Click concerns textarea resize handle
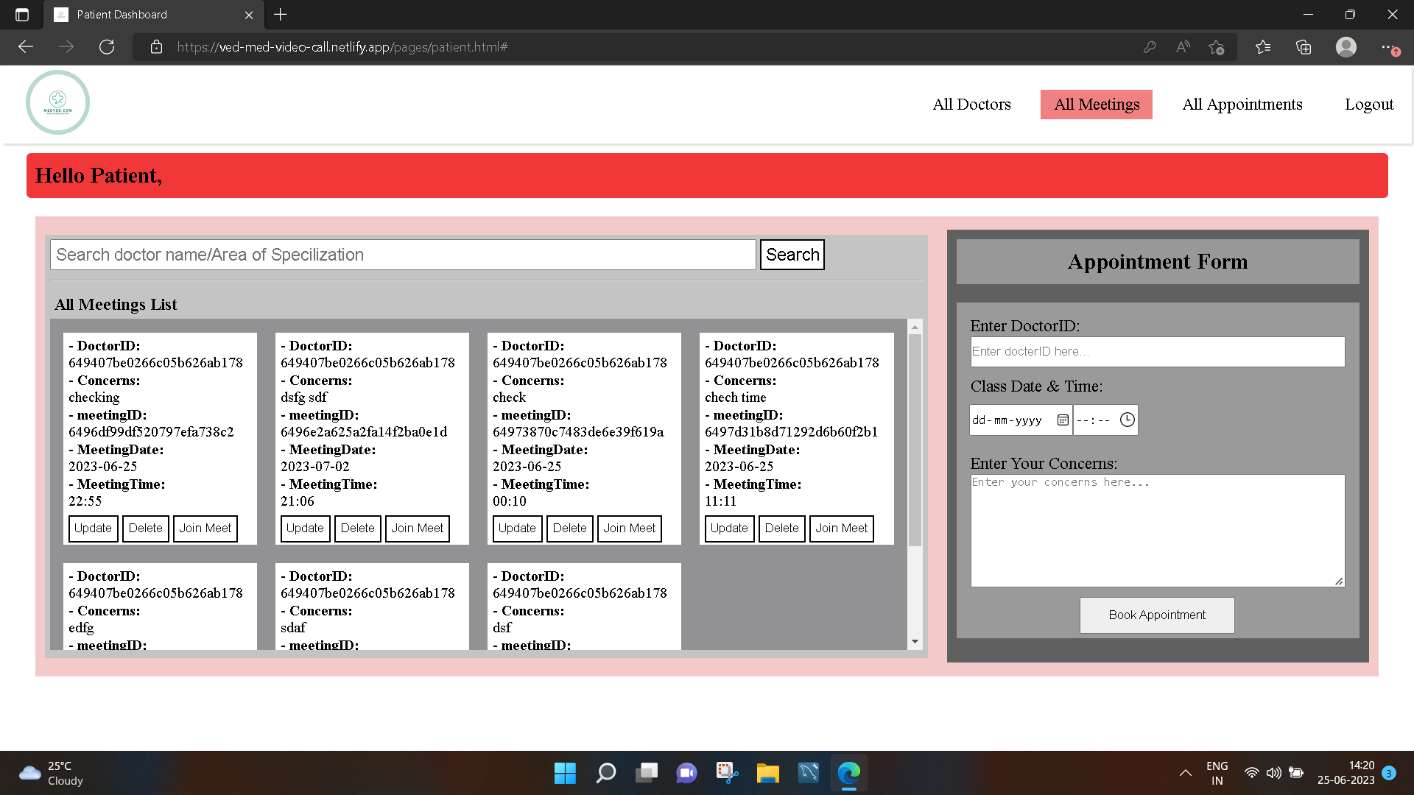1414x795 pixels. click(x=1339, y=582)
